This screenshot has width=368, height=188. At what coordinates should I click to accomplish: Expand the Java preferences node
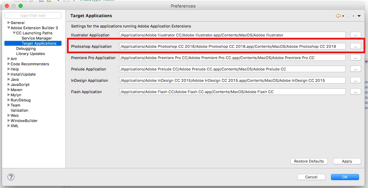[9, 79]
